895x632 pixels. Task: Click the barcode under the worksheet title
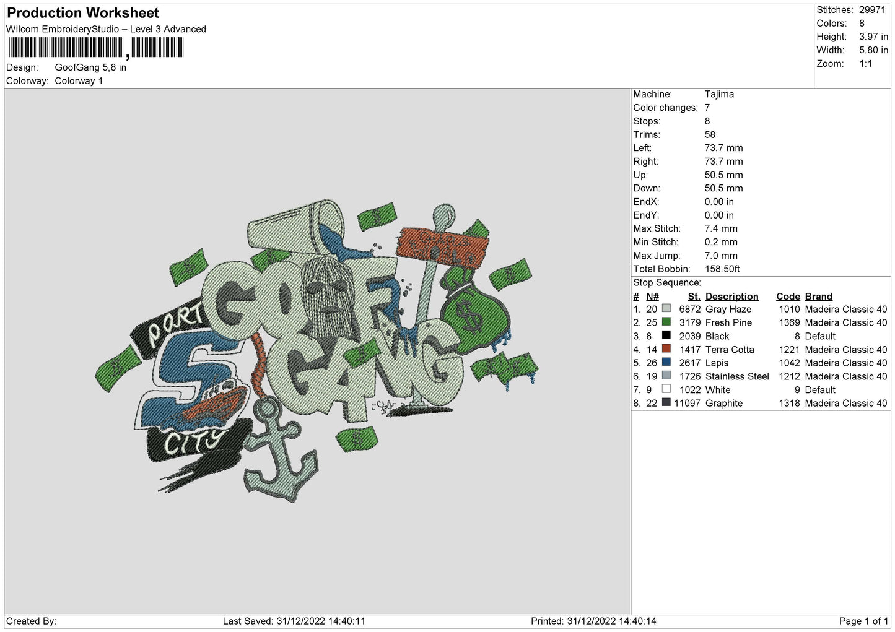(x=96, y=48)
